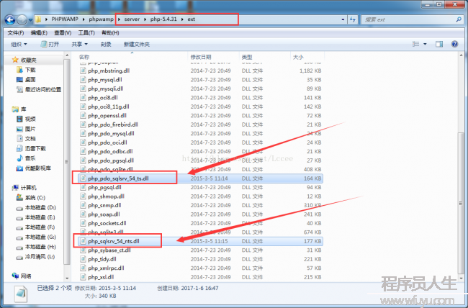Open the 查看(V) menu
This screenshot has width=468, height=308.
click(x=63, y=33)
